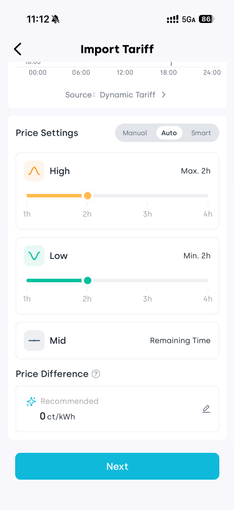Click the orange High slider handle
234x510 pixels.
(x=87, y=196)
